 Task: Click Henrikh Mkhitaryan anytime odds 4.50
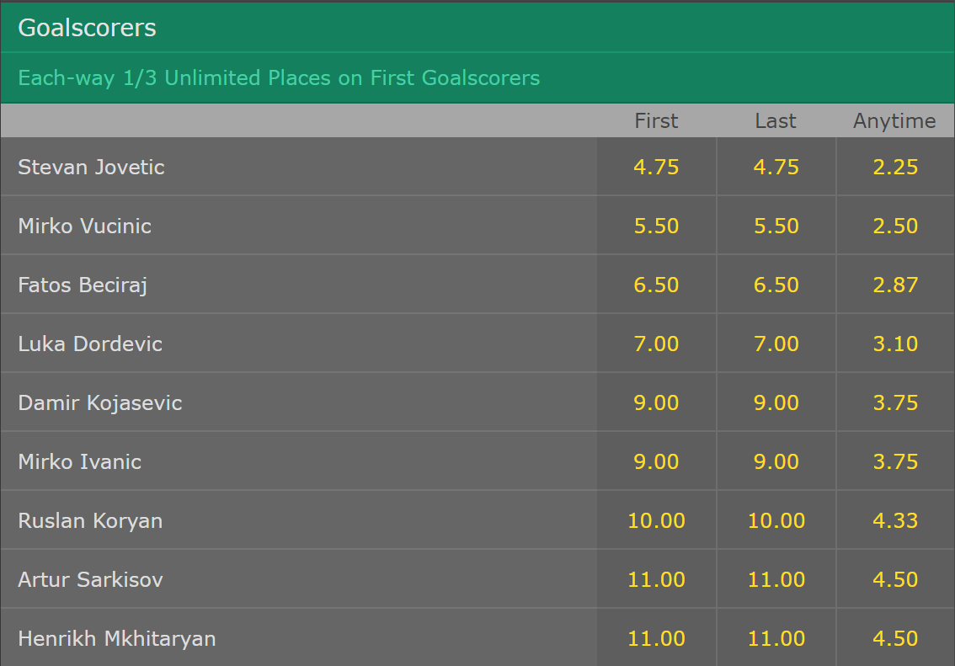[x=895, y=638]
